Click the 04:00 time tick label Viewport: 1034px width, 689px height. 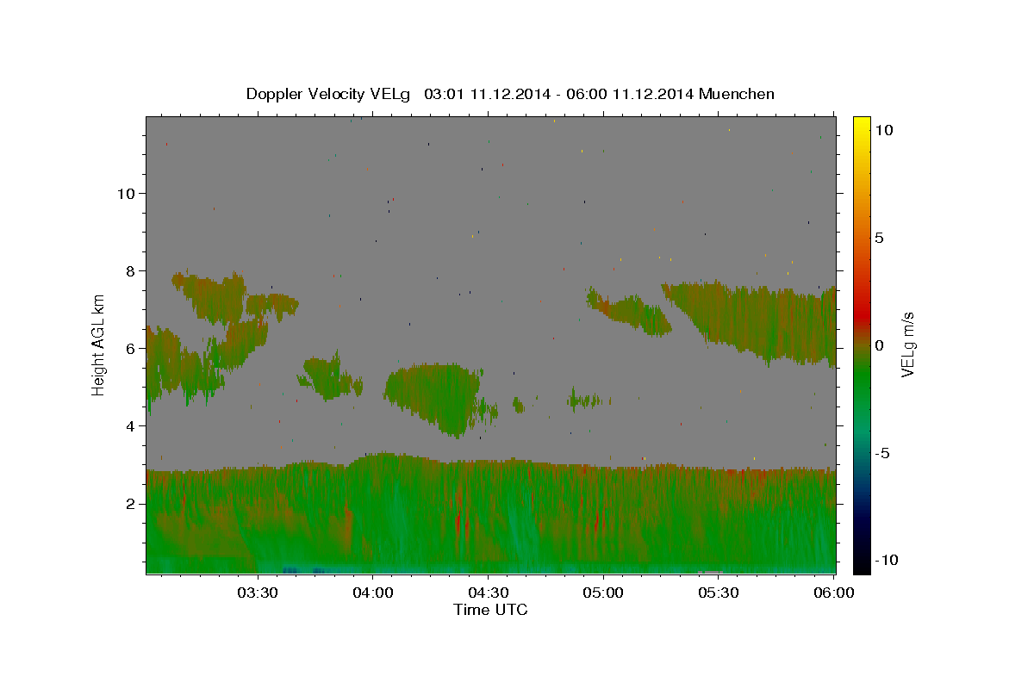(x=372, y=593)
